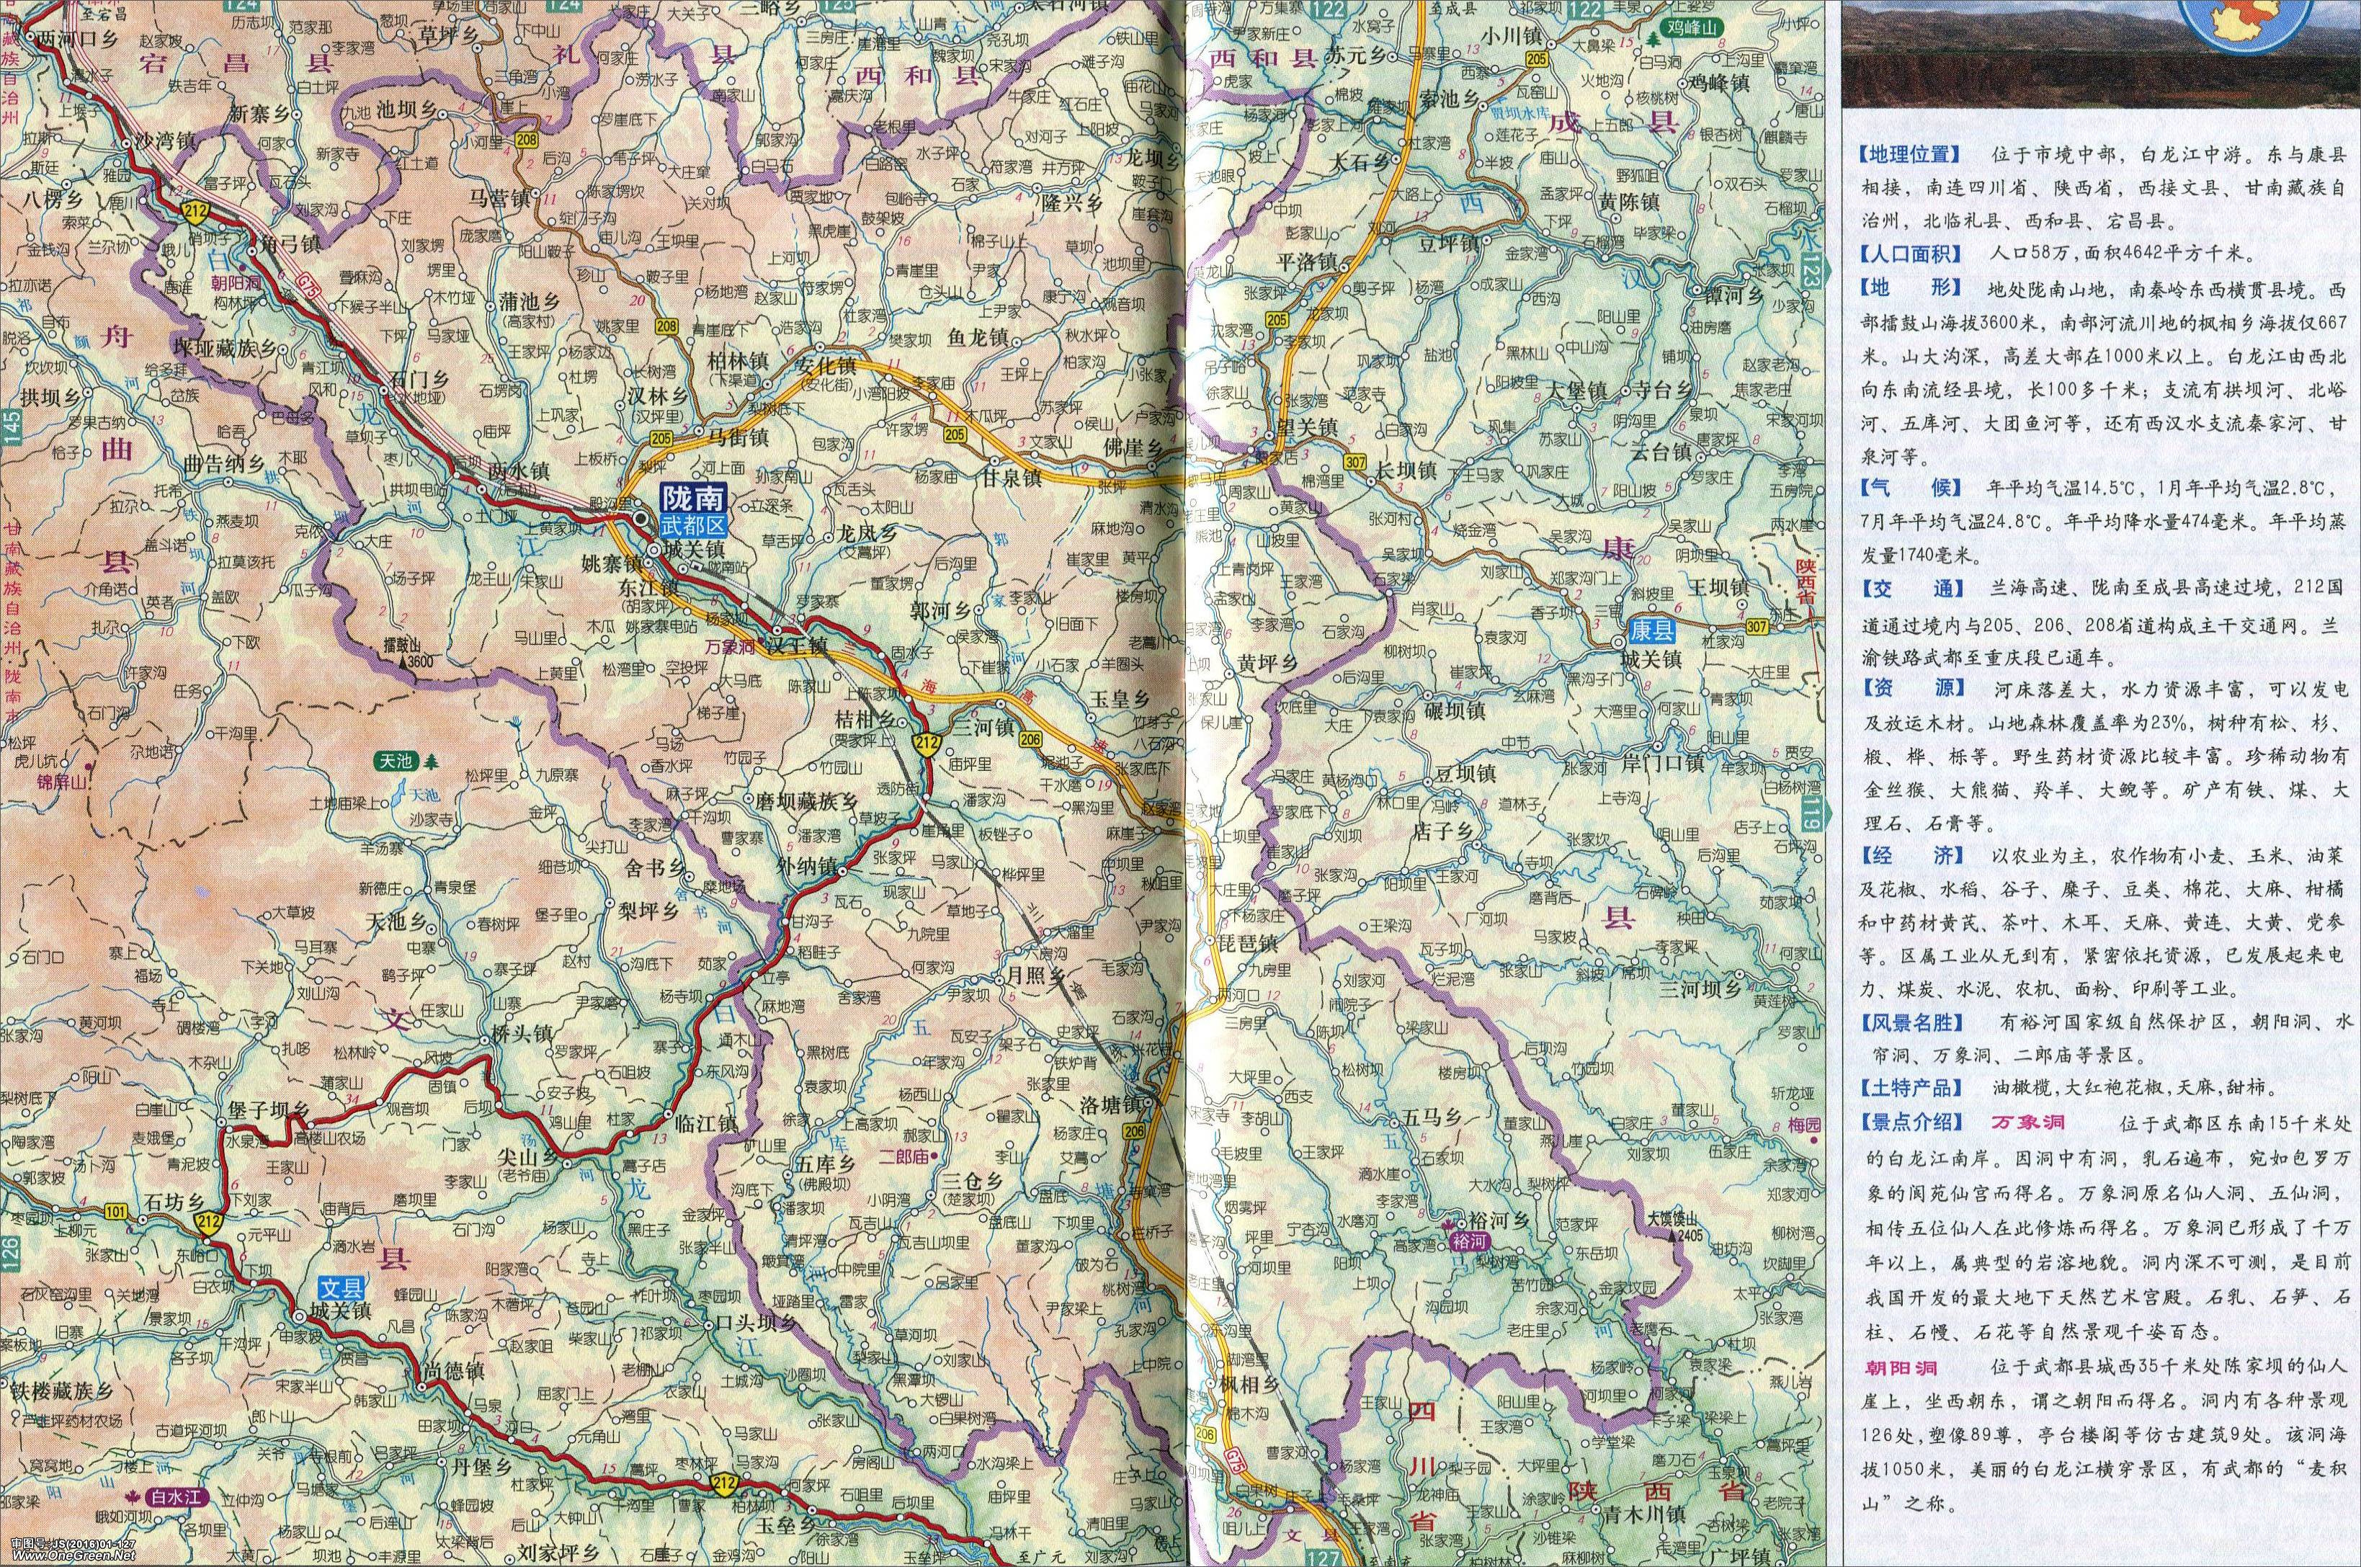Select the 陇南 武都区 city label box
Viewport: 2361px width, 1567px height.
tap(695, 509)
